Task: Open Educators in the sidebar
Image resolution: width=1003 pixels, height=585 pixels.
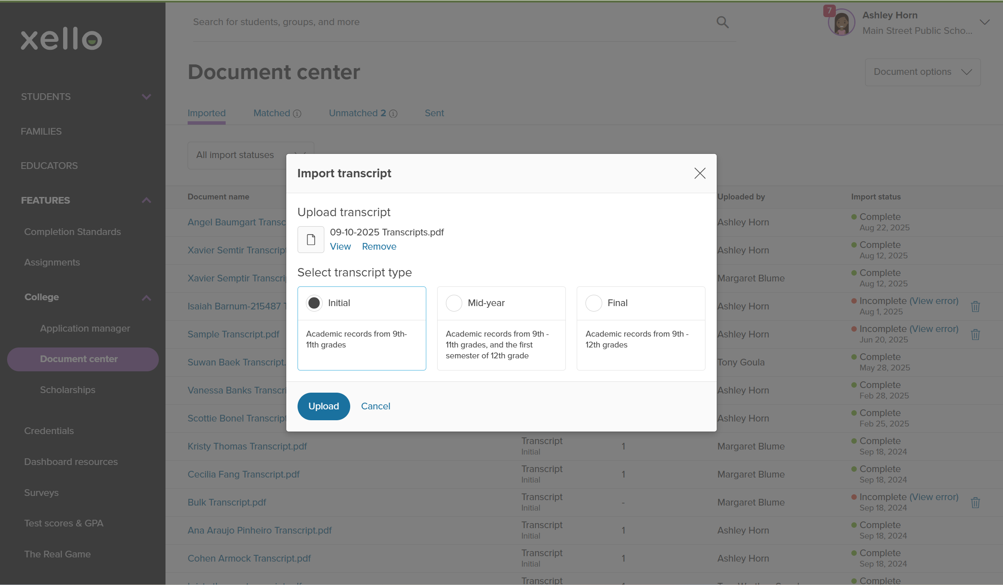Action: (x=49, y=166)
